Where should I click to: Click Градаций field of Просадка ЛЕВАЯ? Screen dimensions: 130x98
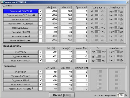(x=82, y=28)
